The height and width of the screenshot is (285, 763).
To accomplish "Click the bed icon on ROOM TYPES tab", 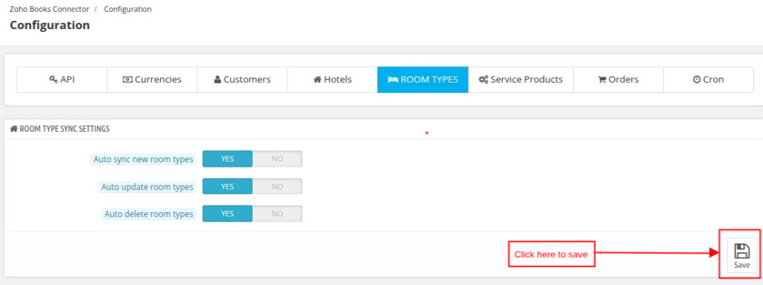I will pyautogui.click(x=393, y=80).
